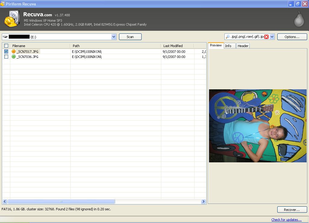Open the drive selection dropdown

(x=114, y=37)
